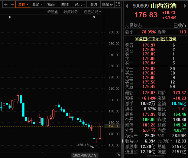Open the 复权 dropdown
Image resolution: width=188 pixels, height=158 pixels.
point(23,5)
